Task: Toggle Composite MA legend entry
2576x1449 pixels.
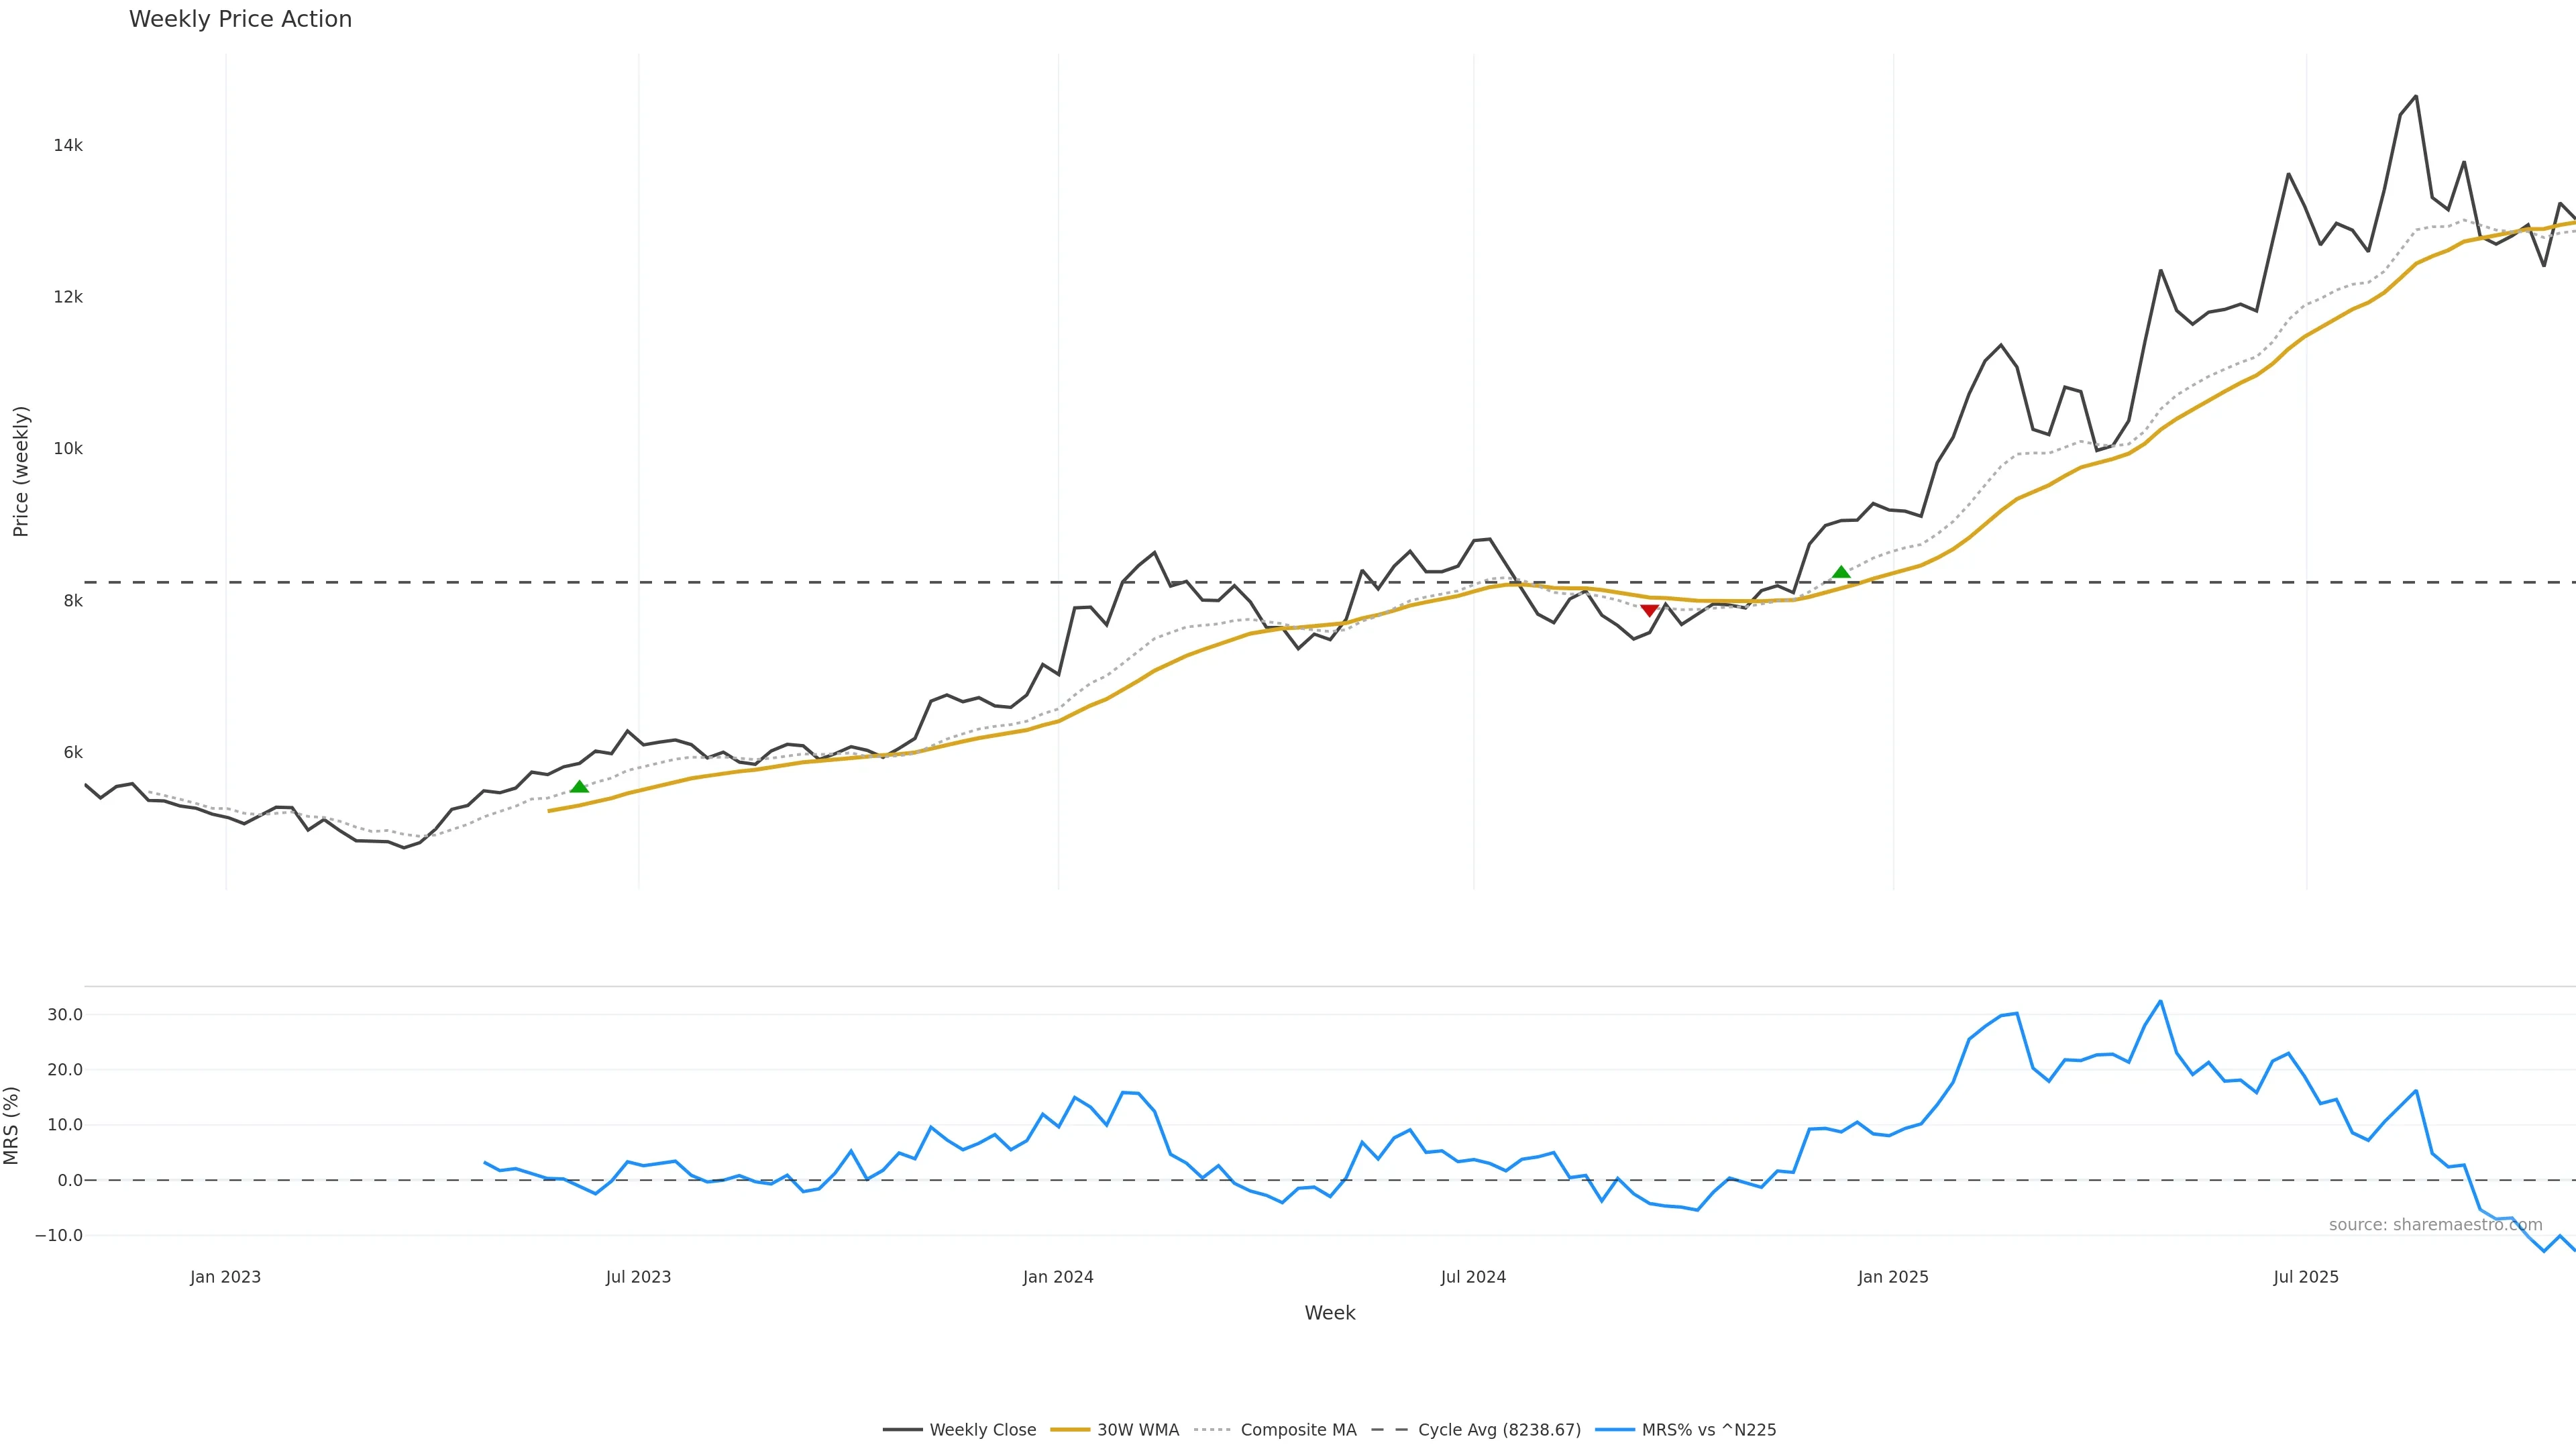Action: coord(1298,1430)
